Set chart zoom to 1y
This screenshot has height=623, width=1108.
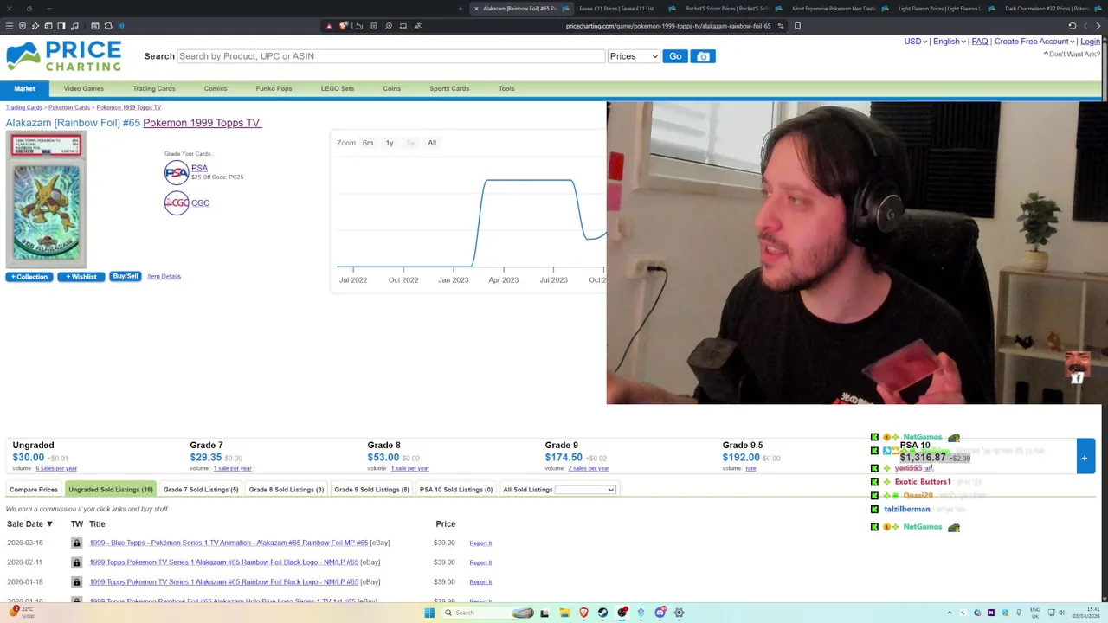pyautogui.click(x=390, y=143)
